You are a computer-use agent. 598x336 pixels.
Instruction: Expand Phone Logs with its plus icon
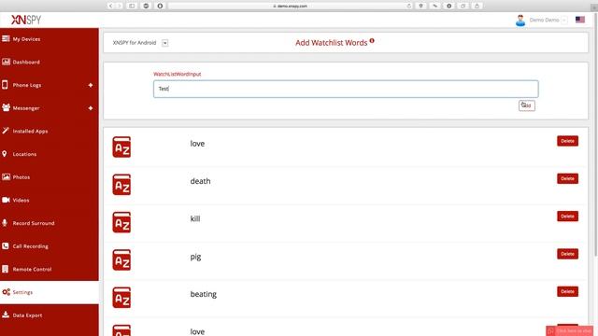91,85
